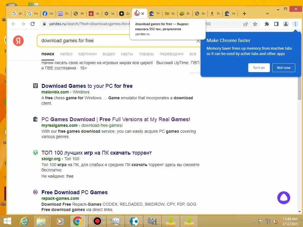Click the stoigr.org result favicon

pos(36,153)
